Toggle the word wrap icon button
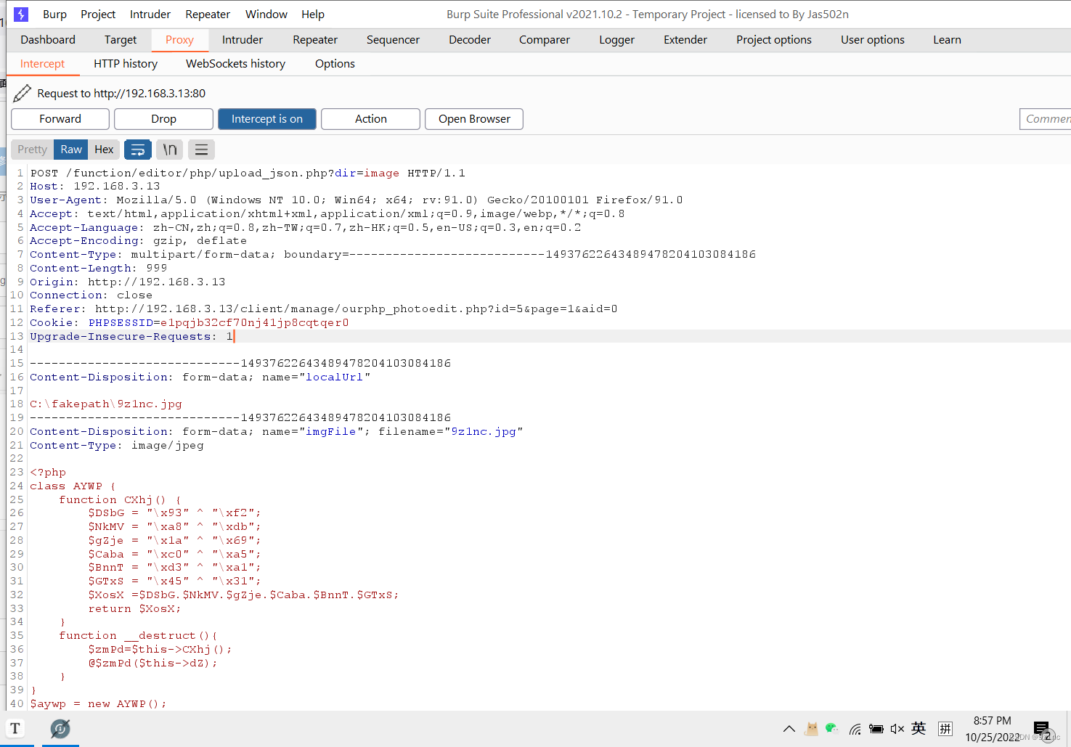Viewport: 1071px width, 747px height. tap(138, 150)
